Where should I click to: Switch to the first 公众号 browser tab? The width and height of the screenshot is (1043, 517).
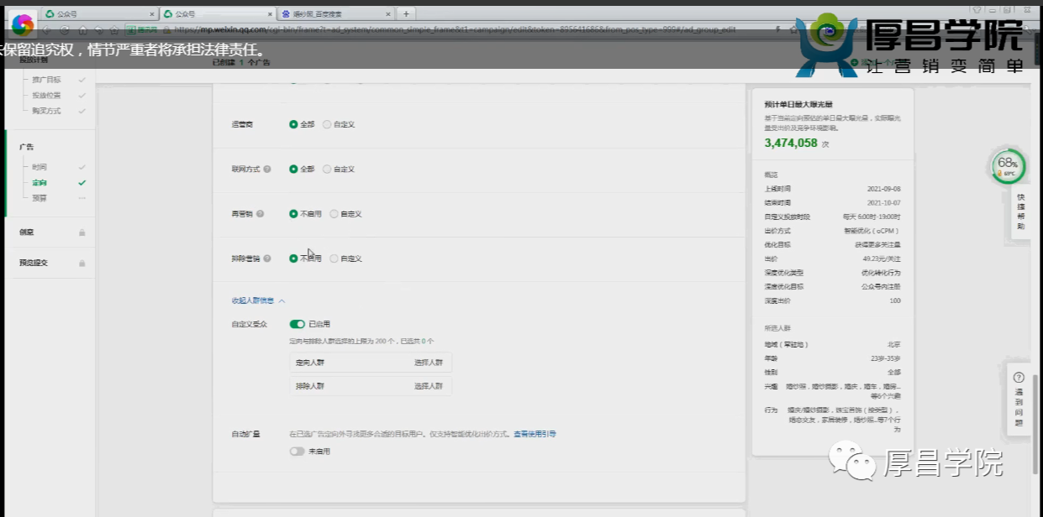click(99, 14)
